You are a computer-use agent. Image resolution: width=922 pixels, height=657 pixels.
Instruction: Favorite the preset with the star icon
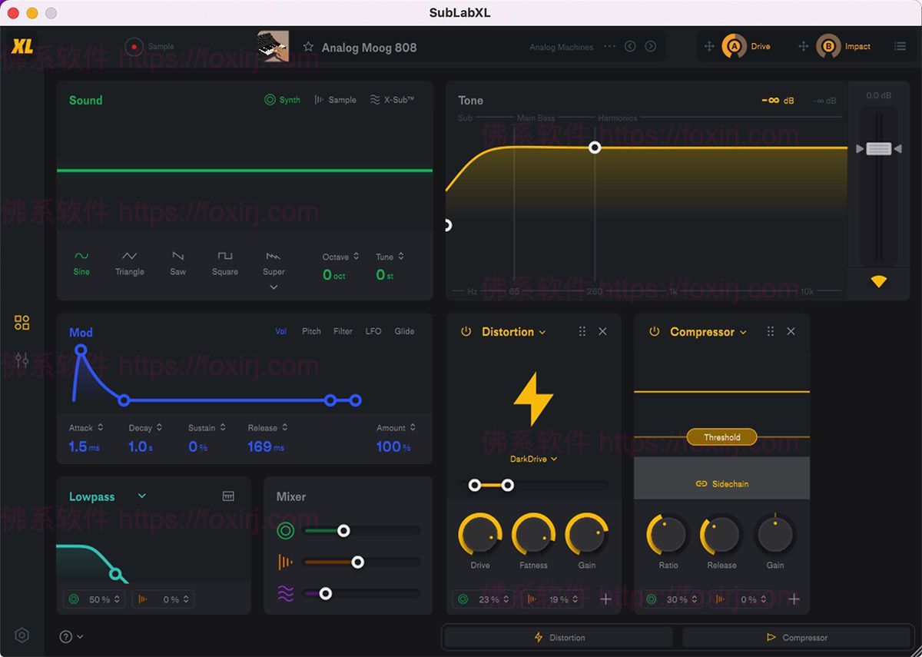pos(308,47)
